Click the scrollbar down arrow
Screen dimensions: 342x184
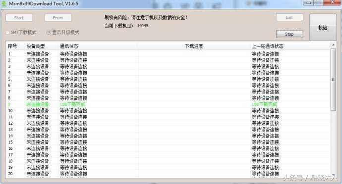(x=333, y=175)
